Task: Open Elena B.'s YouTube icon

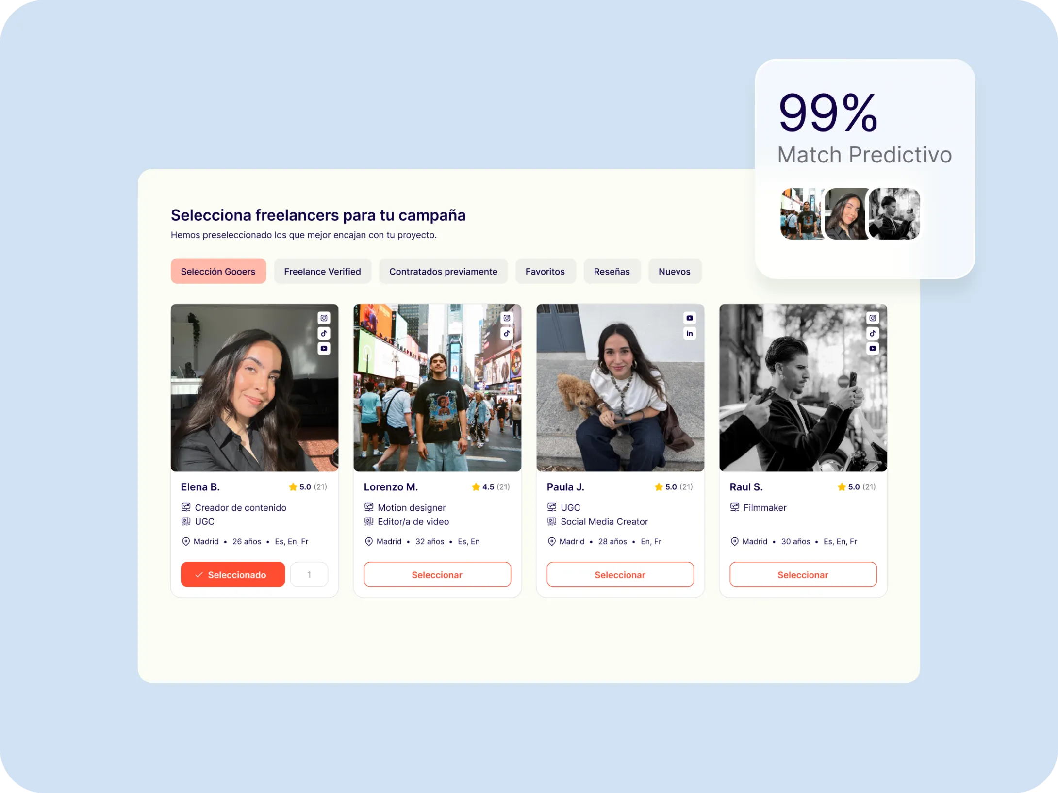Action: 324,348
